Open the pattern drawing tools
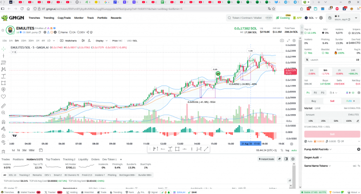 pos(3,69)
